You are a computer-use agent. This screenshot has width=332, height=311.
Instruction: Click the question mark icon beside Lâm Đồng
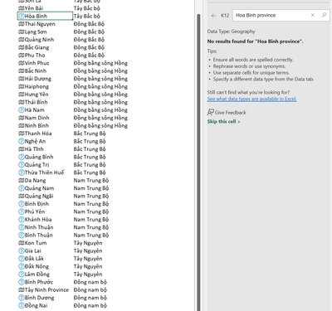[22, 275]
